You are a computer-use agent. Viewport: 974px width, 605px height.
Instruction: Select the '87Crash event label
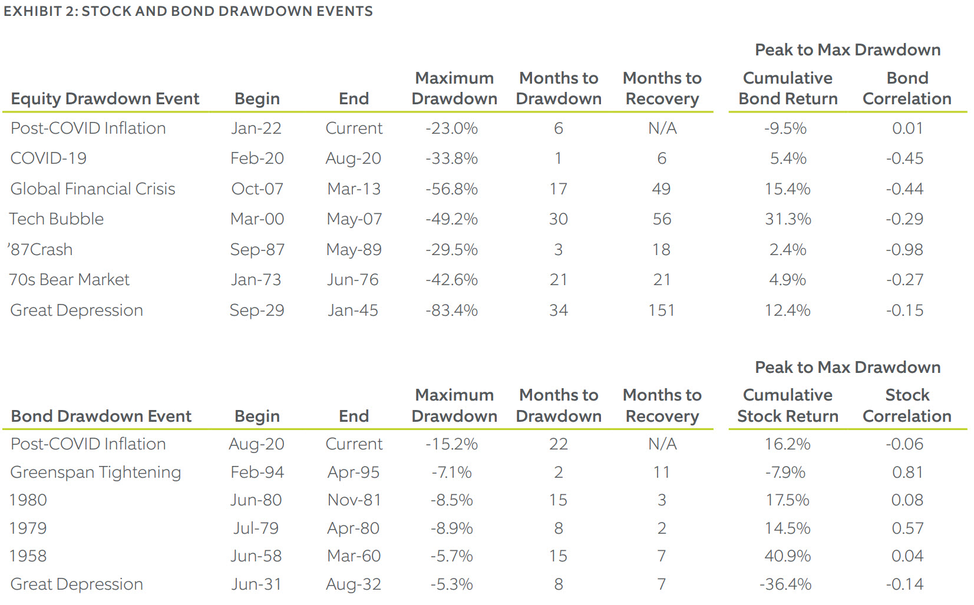click(40, 249)
